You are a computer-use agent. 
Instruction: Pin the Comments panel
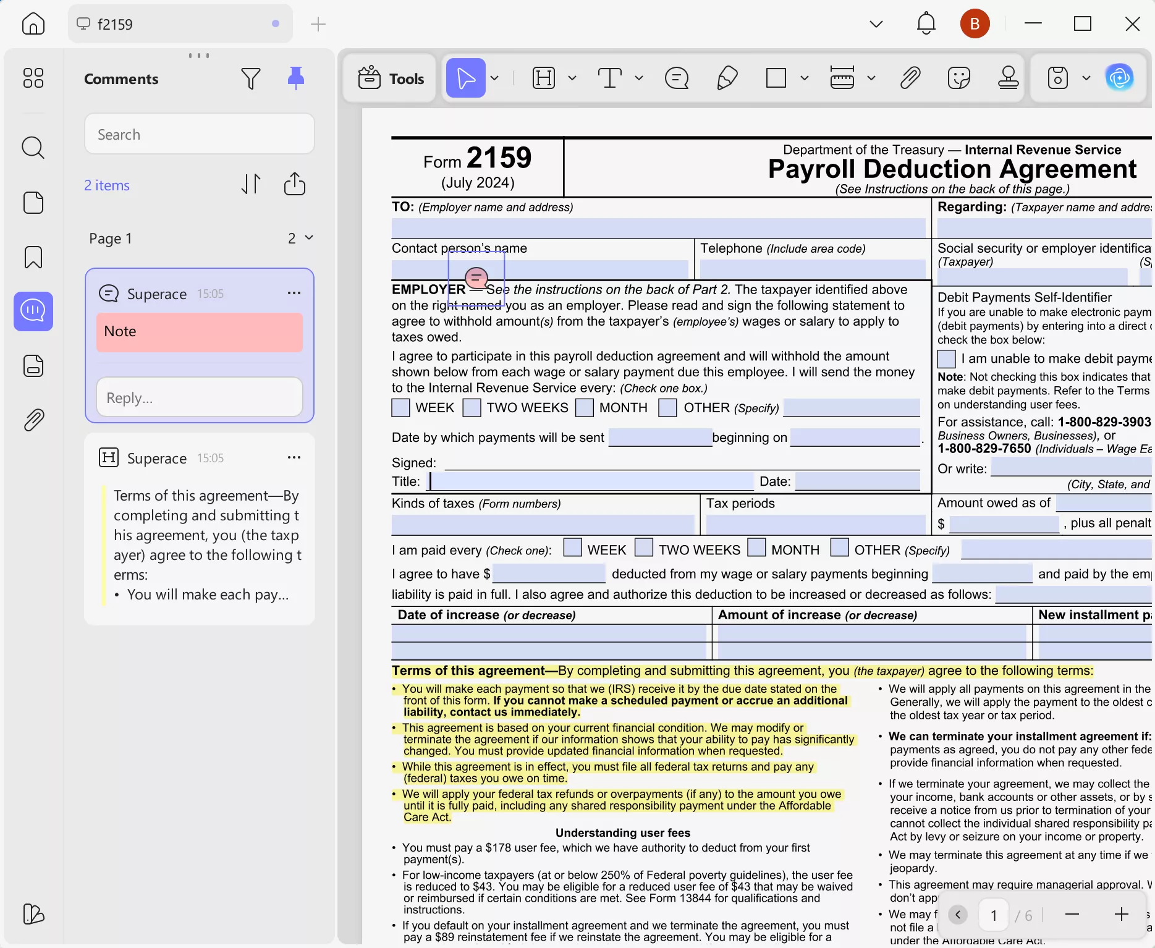(x=296, y=78)
